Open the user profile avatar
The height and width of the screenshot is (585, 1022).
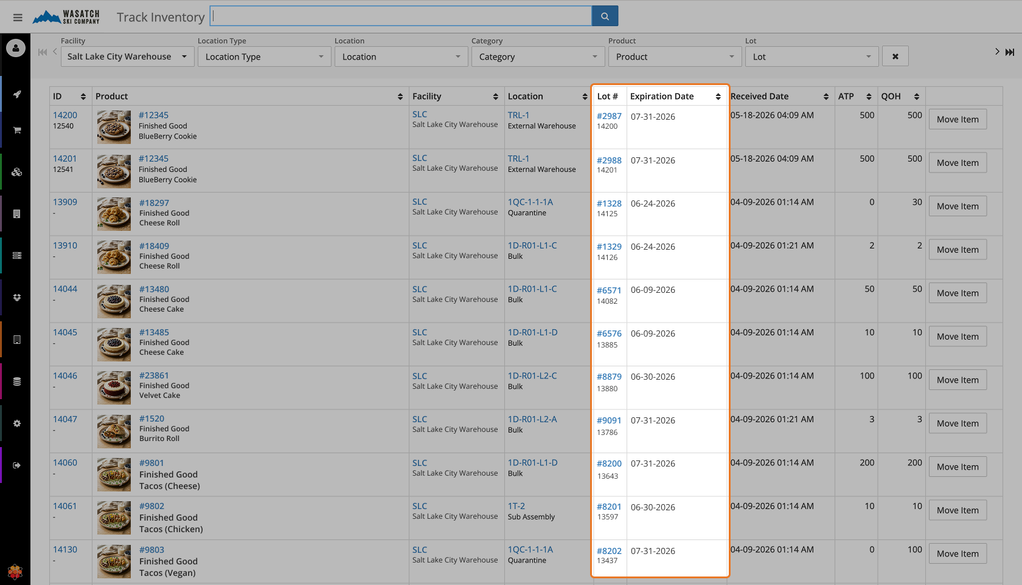tap(16, 48)
